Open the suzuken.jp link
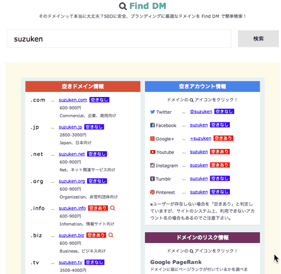 click(70, 127)
